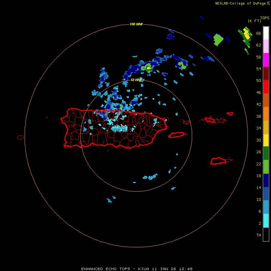Click the "50" legend value on the color bar
Image resolution: width=271 pixels, height=271 pixels.
[259, 81]
